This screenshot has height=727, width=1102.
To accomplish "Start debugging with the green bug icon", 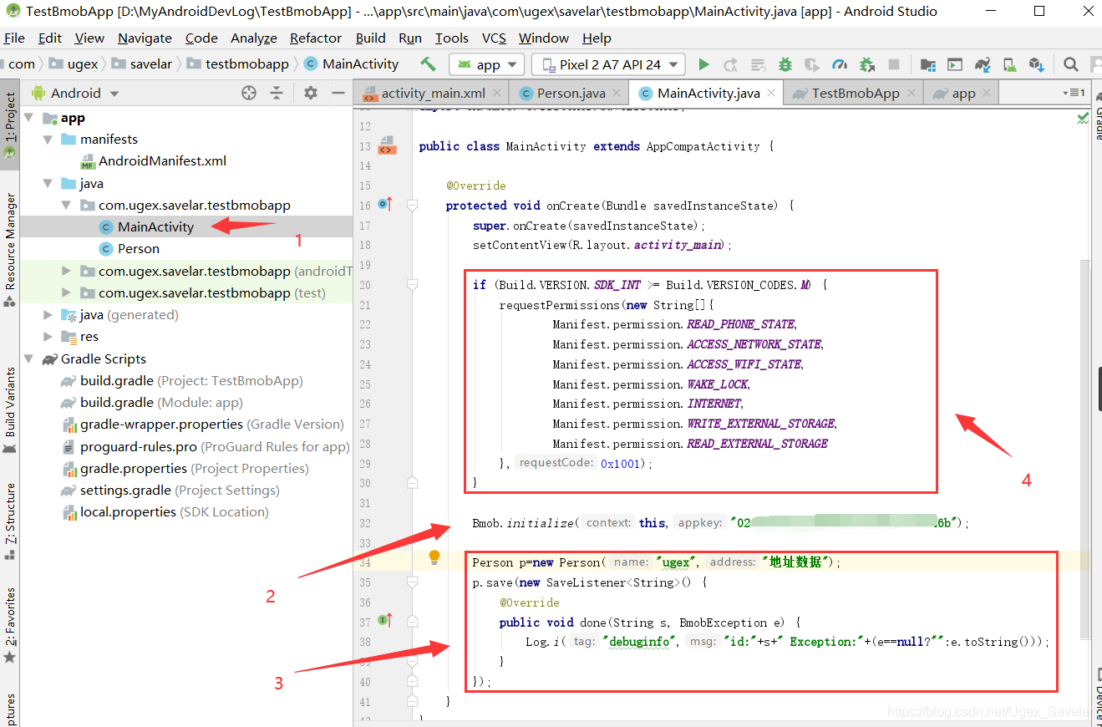I will tap(785, 64).
